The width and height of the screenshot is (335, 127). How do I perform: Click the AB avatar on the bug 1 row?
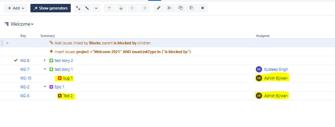click(x=259, y=78)
